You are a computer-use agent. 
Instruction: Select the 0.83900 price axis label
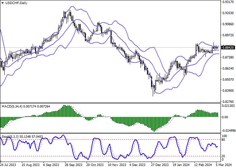click(x=228, y=90)
